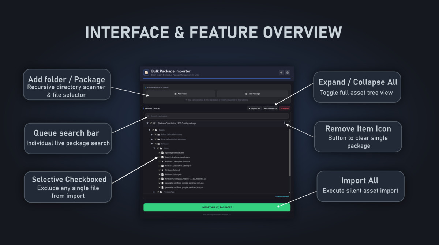439x245 pixels.
Task: Uncheck the Firebase folder checkbox
Action: (x=155, y=144)
